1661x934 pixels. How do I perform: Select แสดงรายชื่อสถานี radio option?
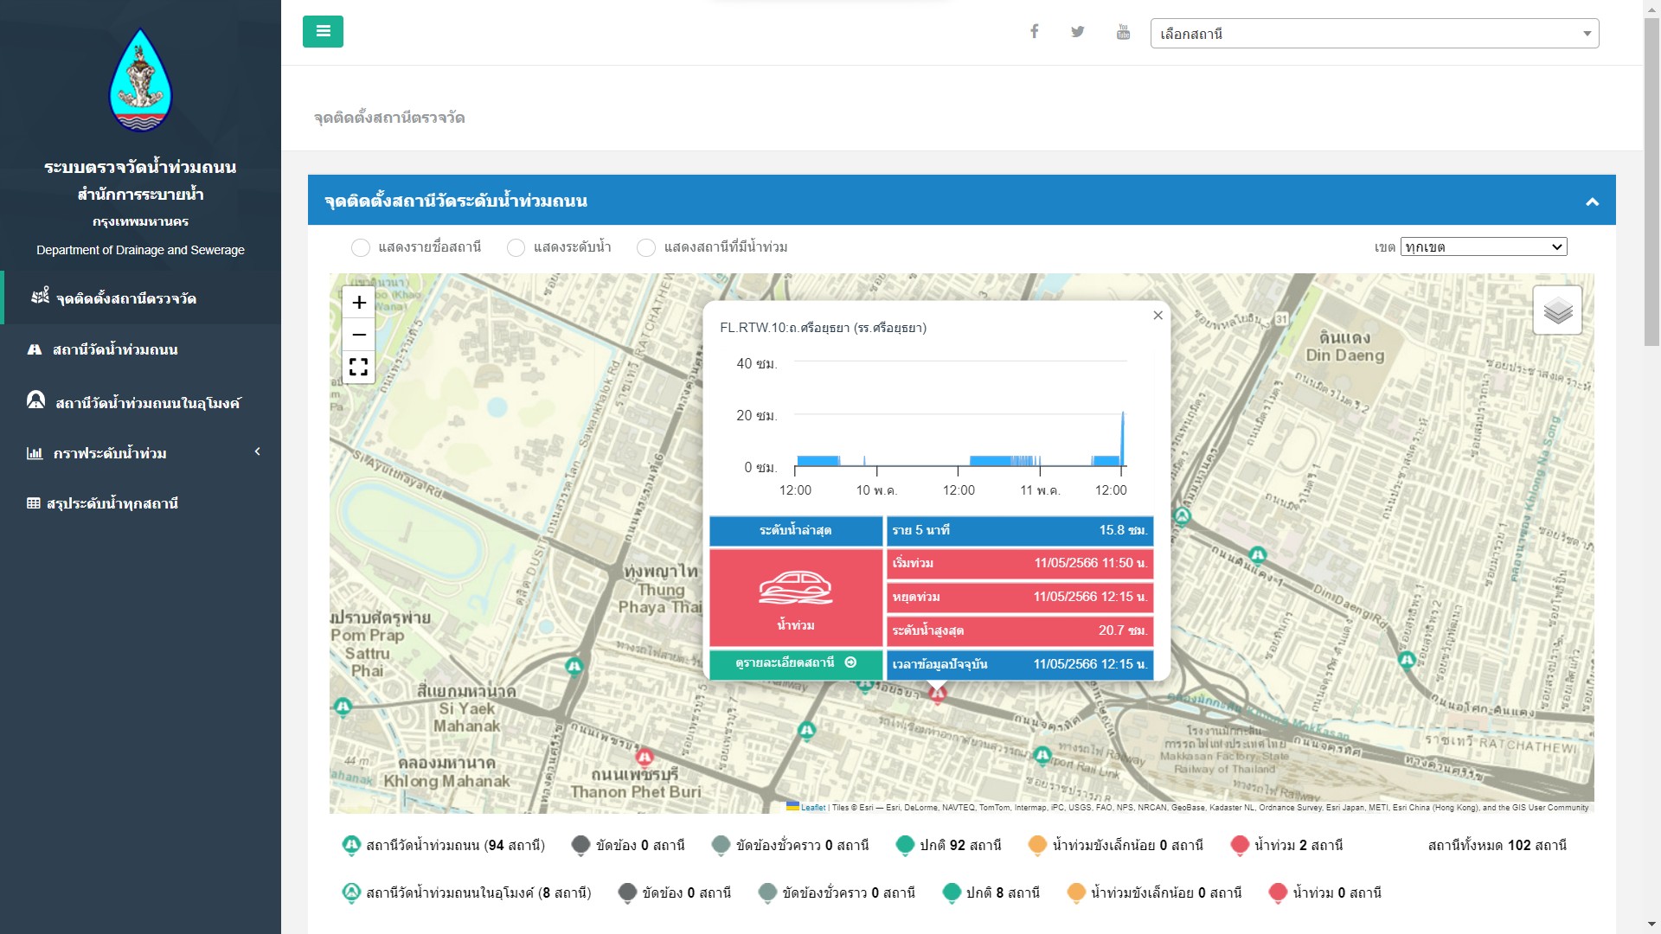coord(361,248)
